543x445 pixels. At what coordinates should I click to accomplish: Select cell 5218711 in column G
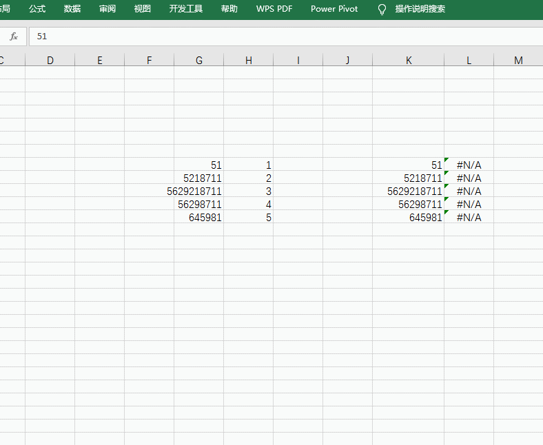pos(198,177)
